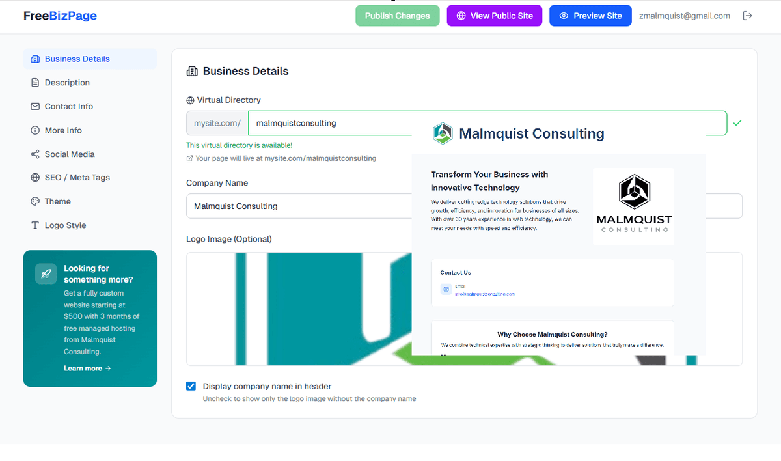Switch to Social Media settings
The width and height of the screenshot is (781, 461).
70,154
